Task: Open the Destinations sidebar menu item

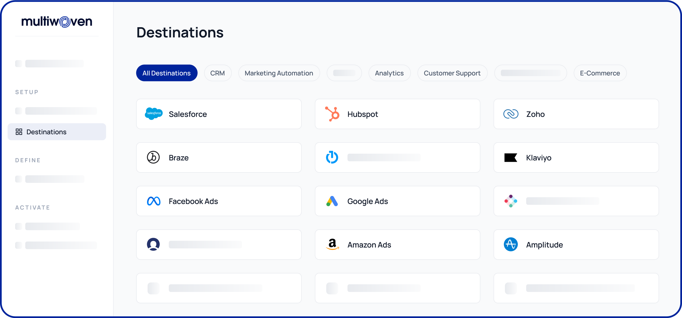Action: click(x=46, y=132)
